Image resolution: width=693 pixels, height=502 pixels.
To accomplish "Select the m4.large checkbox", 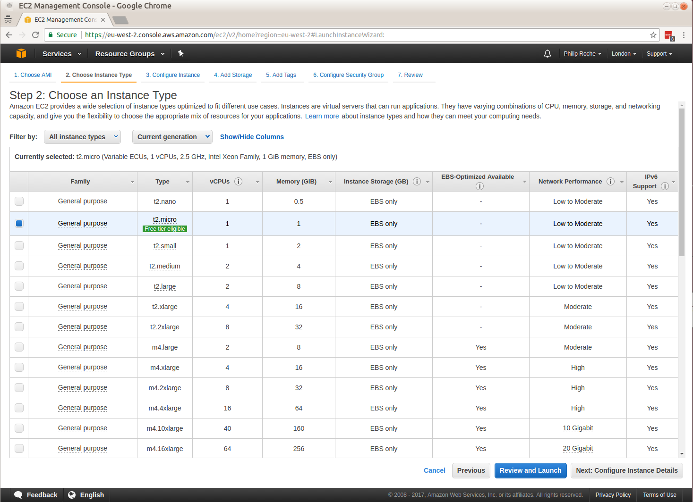I will click(19, 347).
